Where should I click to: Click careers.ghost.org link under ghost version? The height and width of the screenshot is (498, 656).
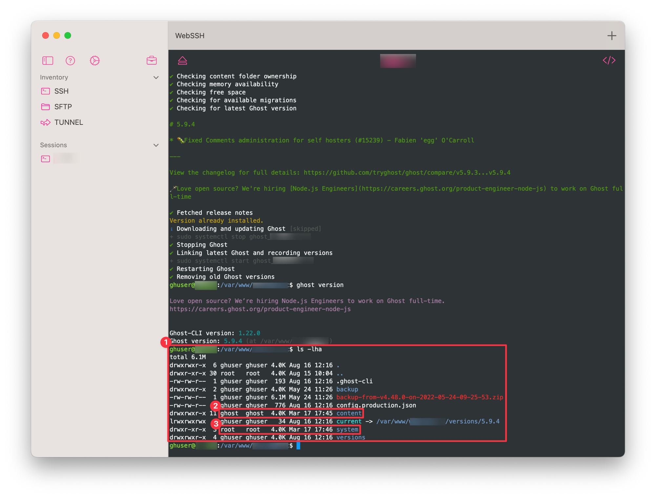[260, 309]
